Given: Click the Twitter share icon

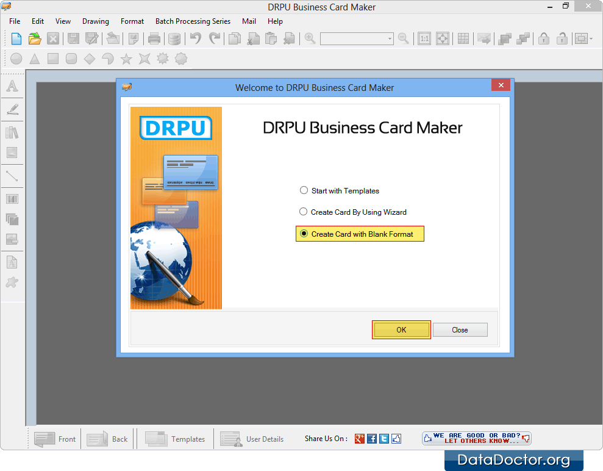Looking at the screenshot, I should [384, 438].
